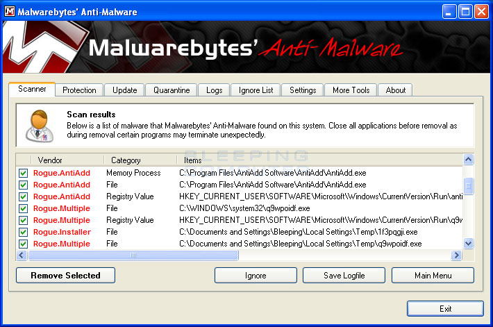
Task: Click the horizontal scroll right arrow
Action: (456, 255)
